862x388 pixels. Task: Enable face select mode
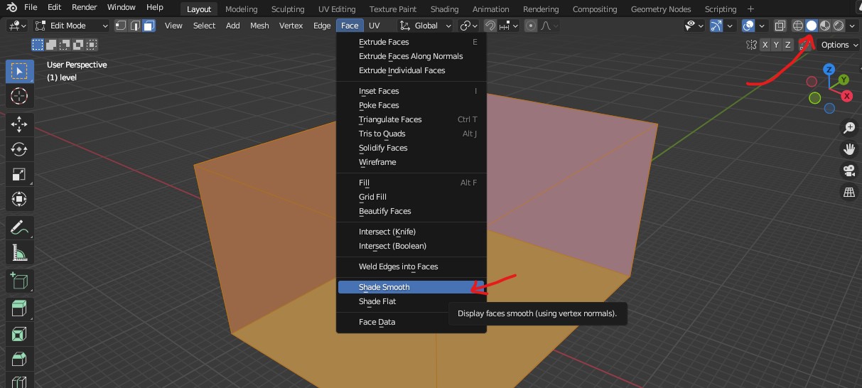point(149,26)
